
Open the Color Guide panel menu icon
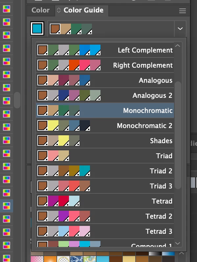(182, 11)
